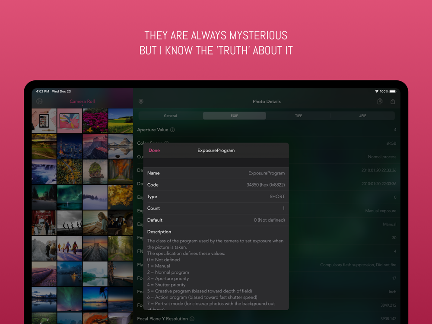
Task: Tap the battery indicator in status bar
Action: tap(393, 91)
